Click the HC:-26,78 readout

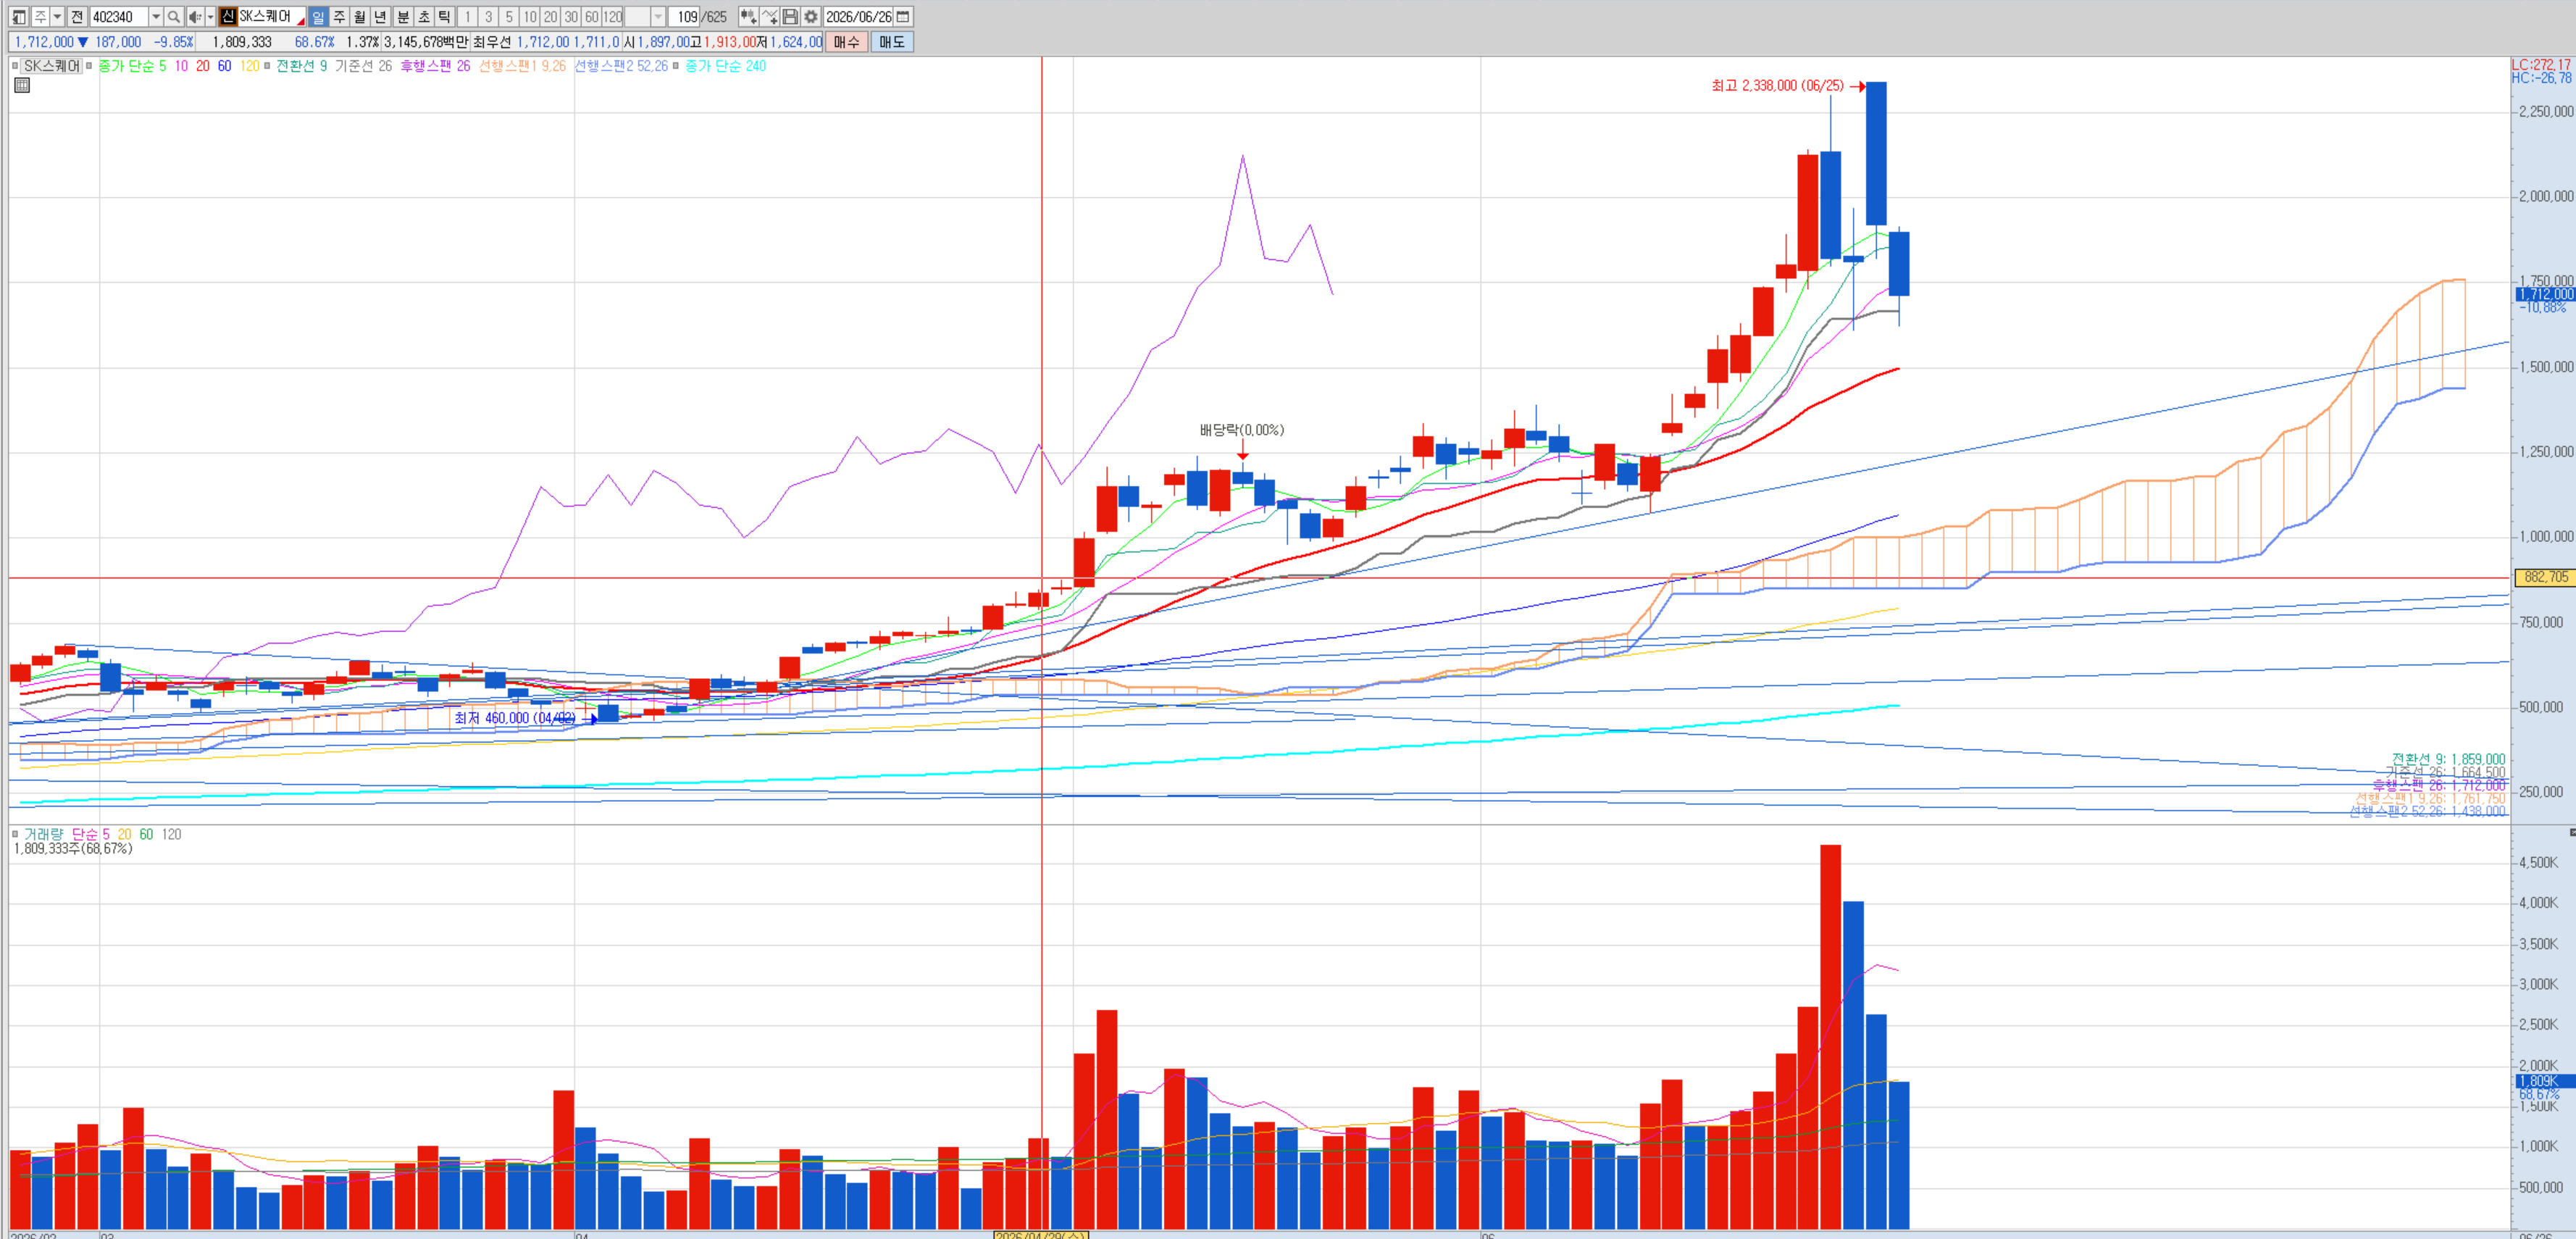(2541, 78)
